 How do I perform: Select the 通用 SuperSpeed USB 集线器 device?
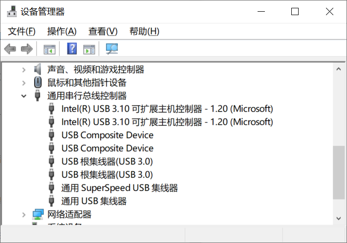point(119,188)
